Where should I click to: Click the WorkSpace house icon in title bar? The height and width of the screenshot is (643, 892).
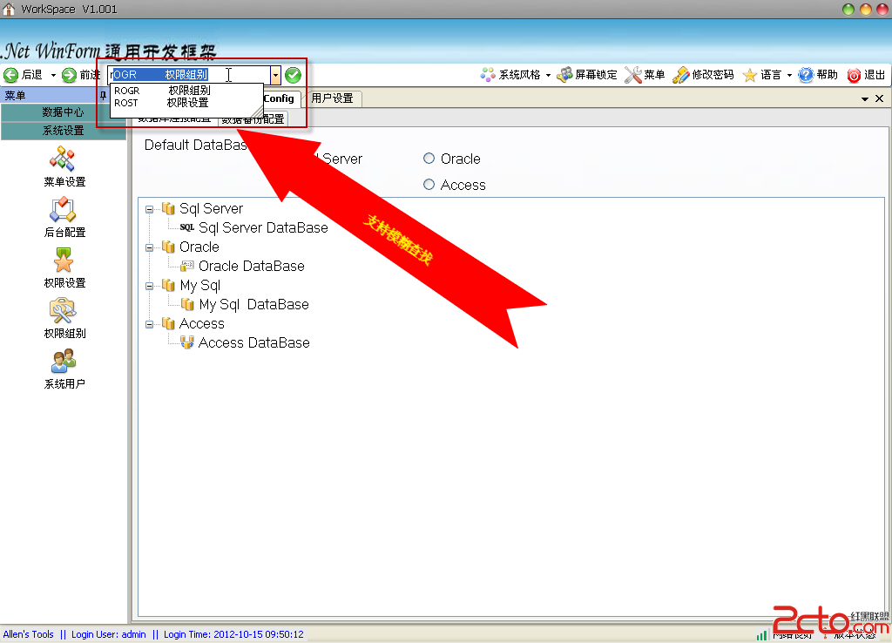coord(9,9)
